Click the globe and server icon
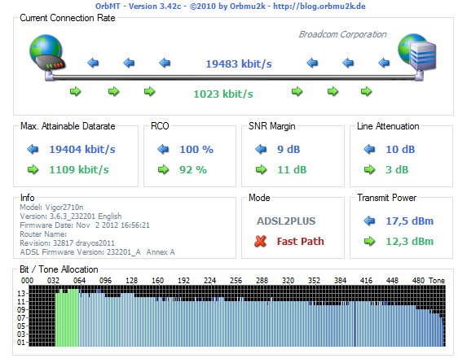The height and width of the screenshot is (363, 467). coord(417,53)
